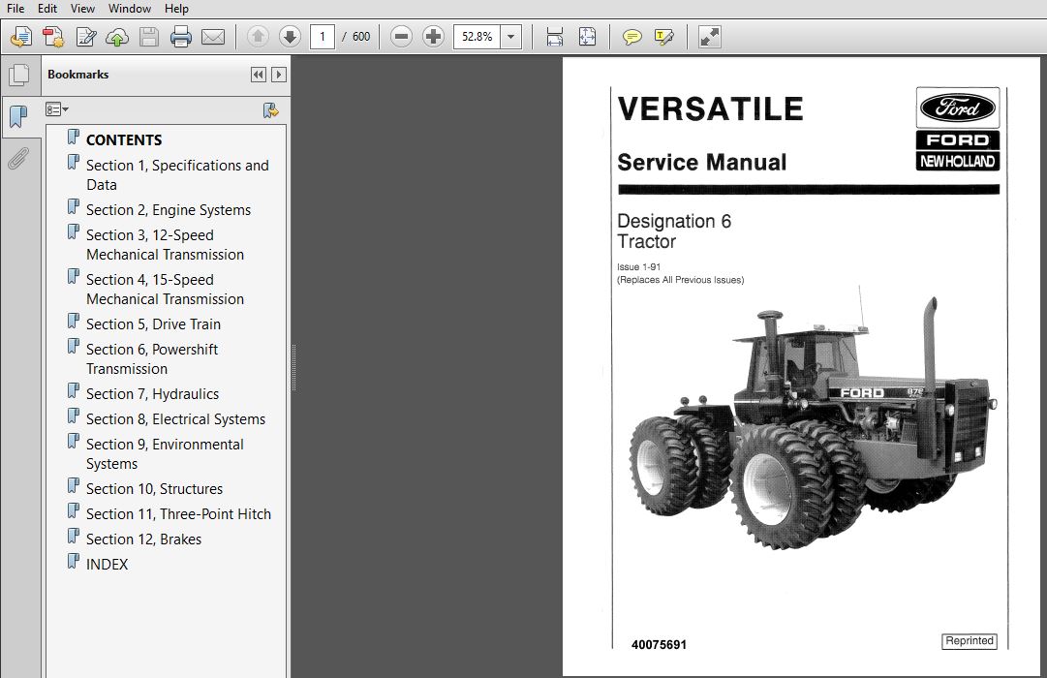Toggle the Bookmarks panel icon
1047x678 pixels.
point(18,117)
